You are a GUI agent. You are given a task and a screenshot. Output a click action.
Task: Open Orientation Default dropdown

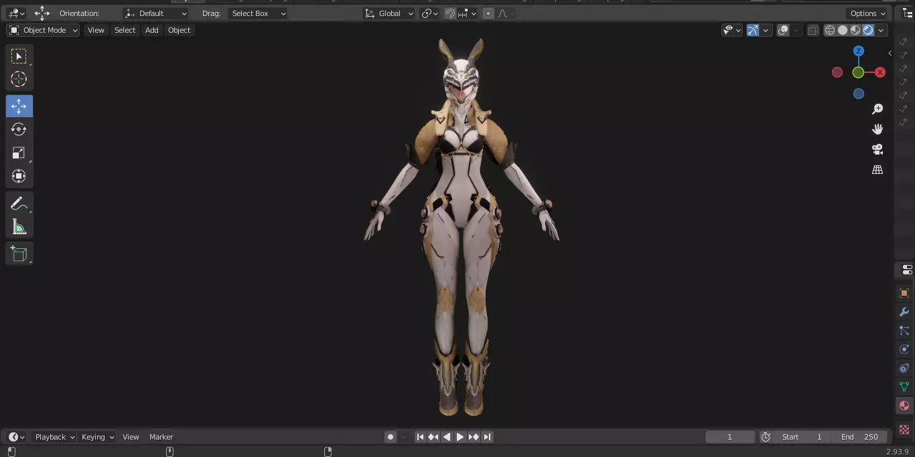156,13
